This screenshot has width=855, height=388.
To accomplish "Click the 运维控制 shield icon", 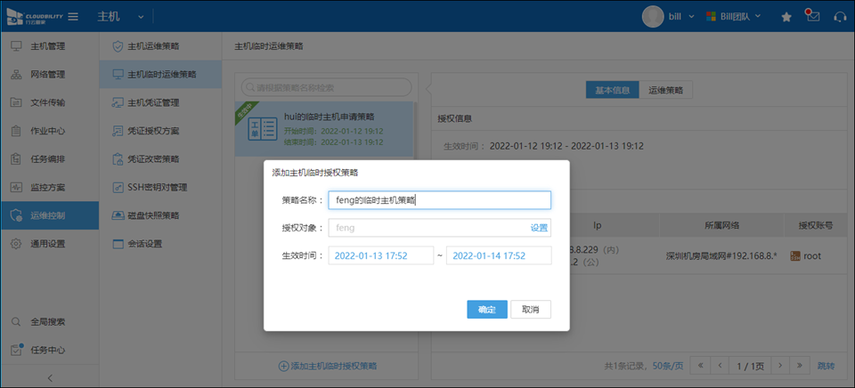I will pyautogui.click(x=16, y=215).
